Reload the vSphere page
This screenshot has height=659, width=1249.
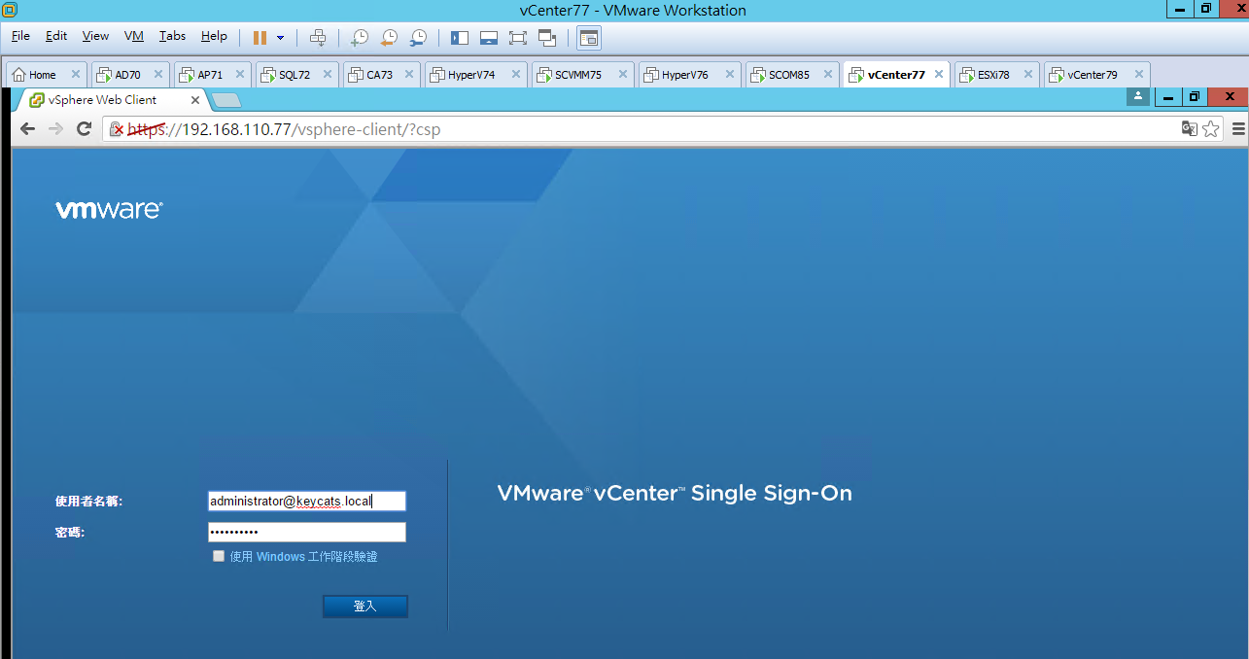85,128
